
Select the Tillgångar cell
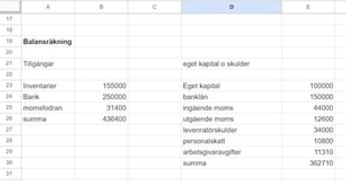click(48, 64)
